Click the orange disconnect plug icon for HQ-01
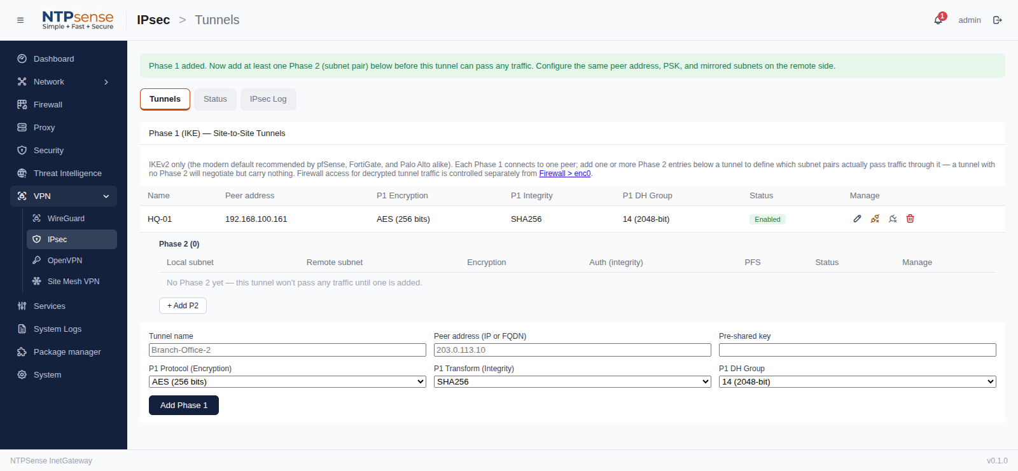 (x=875, y=219)
